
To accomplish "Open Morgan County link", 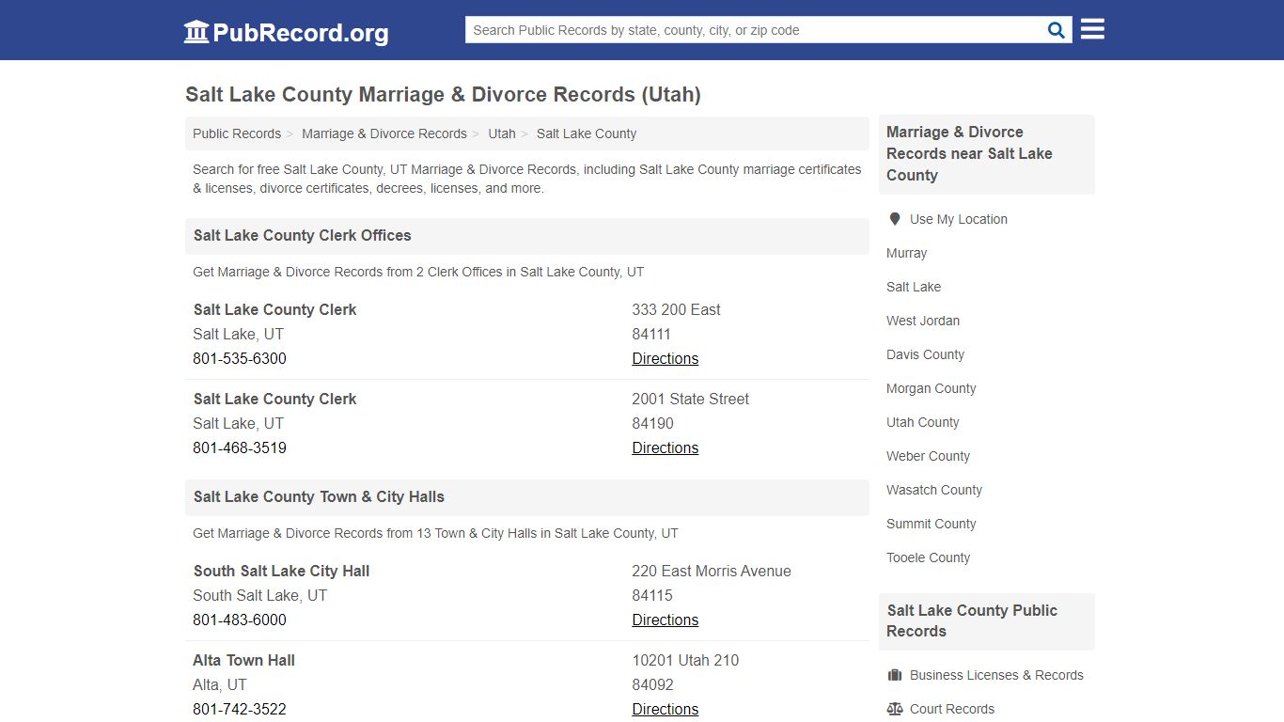I will click(x=932, y=388).
